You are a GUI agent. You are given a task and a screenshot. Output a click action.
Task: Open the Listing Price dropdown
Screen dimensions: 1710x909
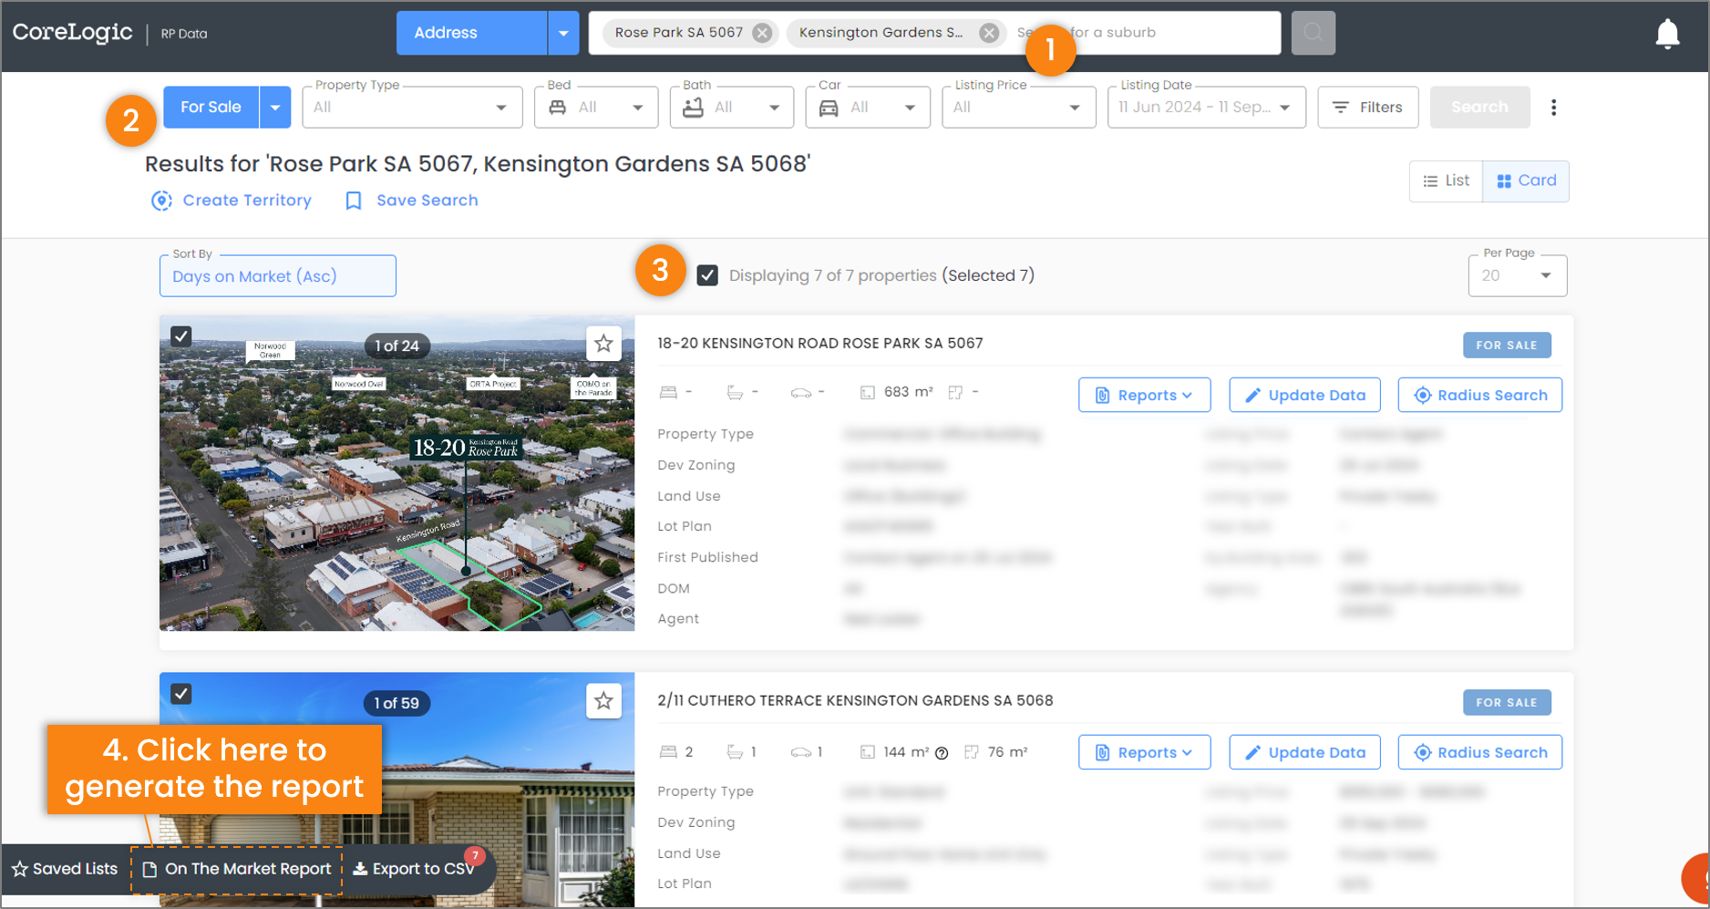click(x=1019, y=108)
